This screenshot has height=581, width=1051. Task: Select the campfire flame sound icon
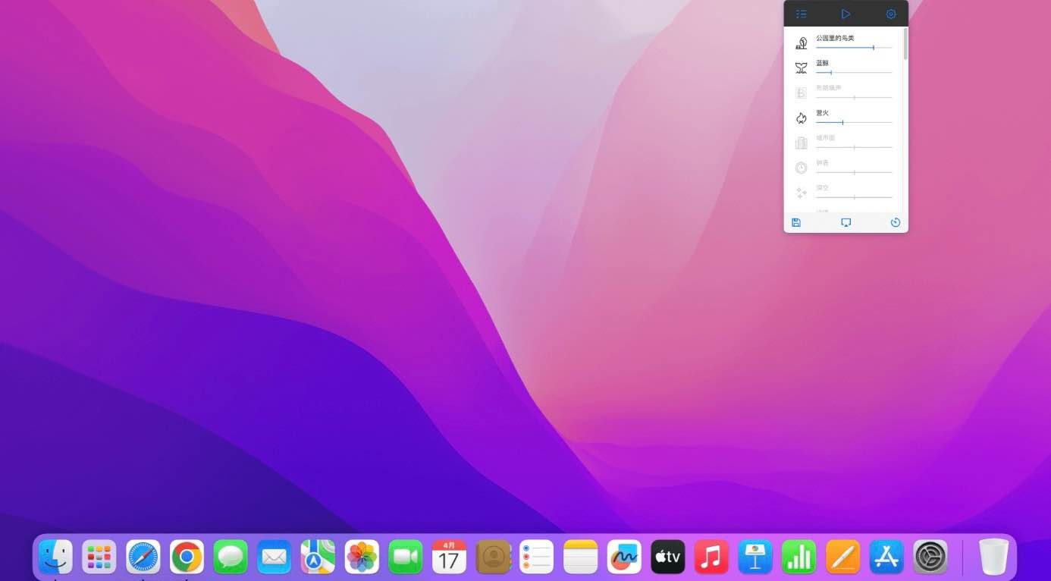tap(801, 118)
